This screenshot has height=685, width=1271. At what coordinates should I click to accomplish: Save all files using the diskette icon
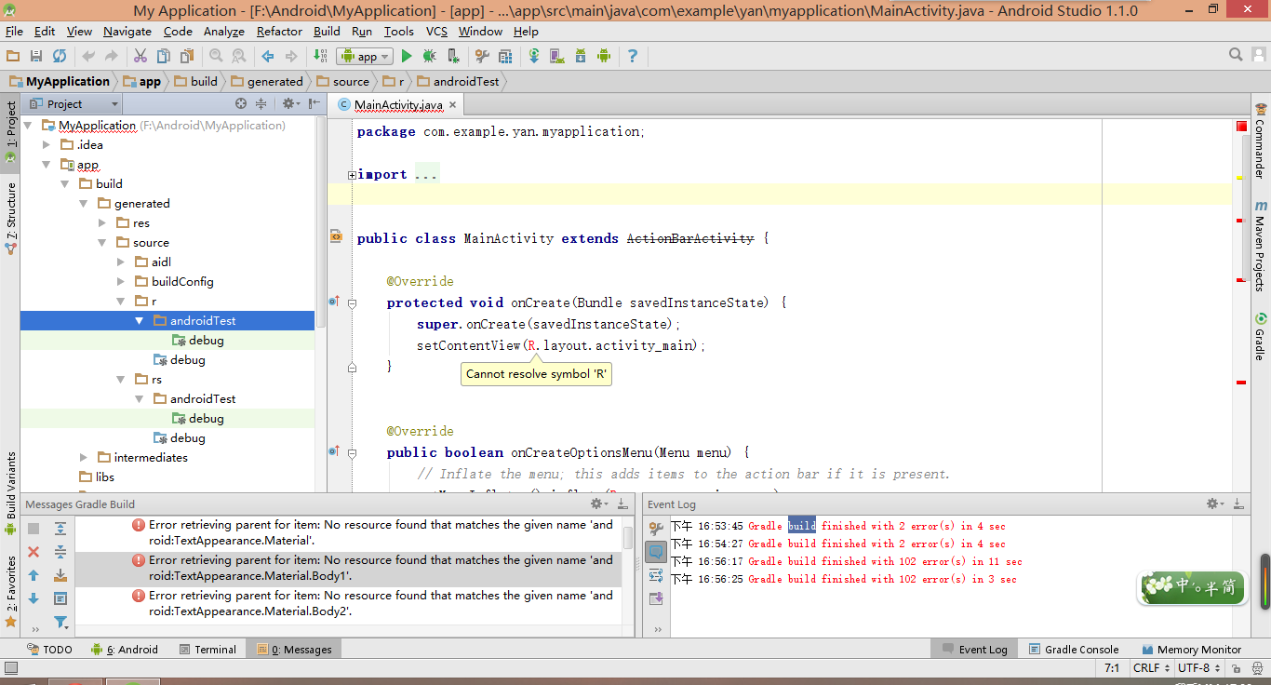click(36, 57)
